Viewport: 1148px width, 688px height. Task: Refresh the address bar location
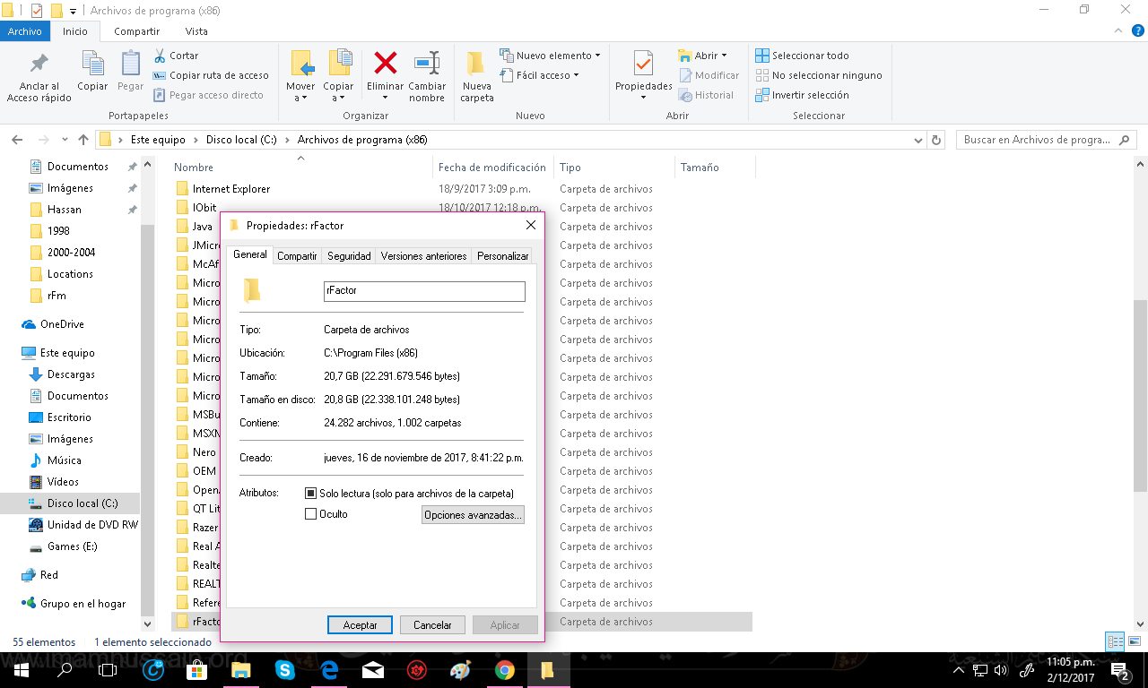(x=936, y=140)
